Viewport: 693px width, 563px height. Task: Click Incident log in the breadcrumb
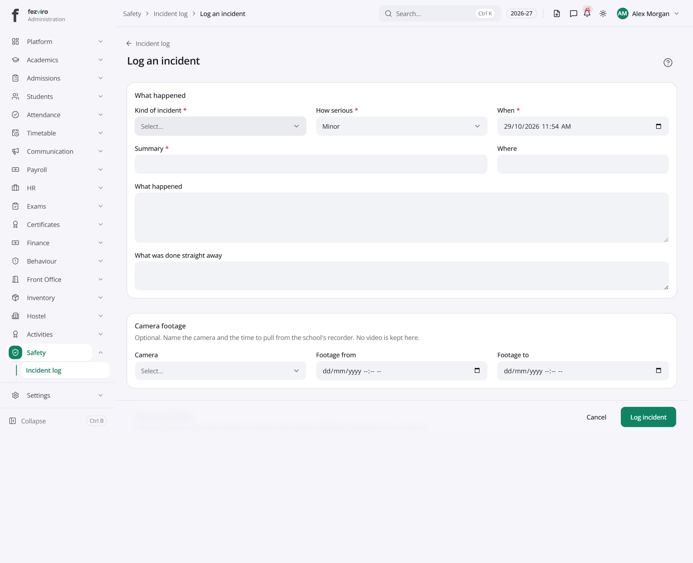170,13
